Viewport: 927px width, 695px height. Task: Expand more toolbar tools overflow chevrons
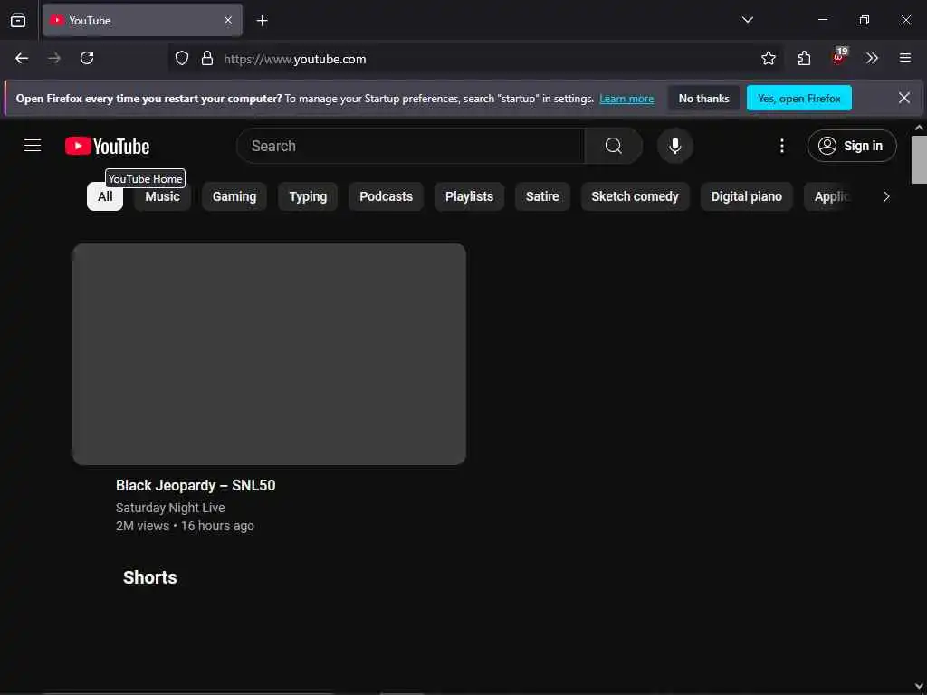(872, 58)
